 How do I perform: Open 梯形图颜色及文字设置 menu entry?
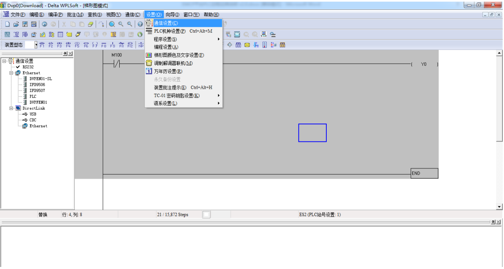click(x=183, y=55)
